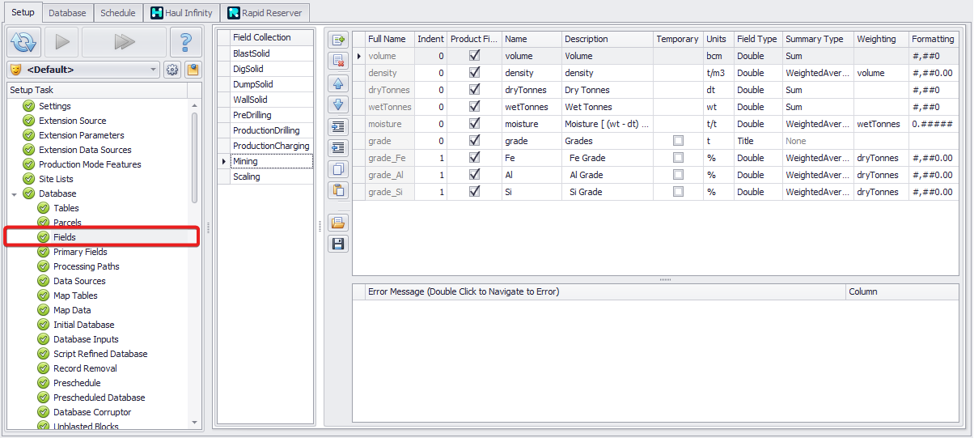
Task: Click the clipboard icon next to the gear
Action: (x=193, y=70)
